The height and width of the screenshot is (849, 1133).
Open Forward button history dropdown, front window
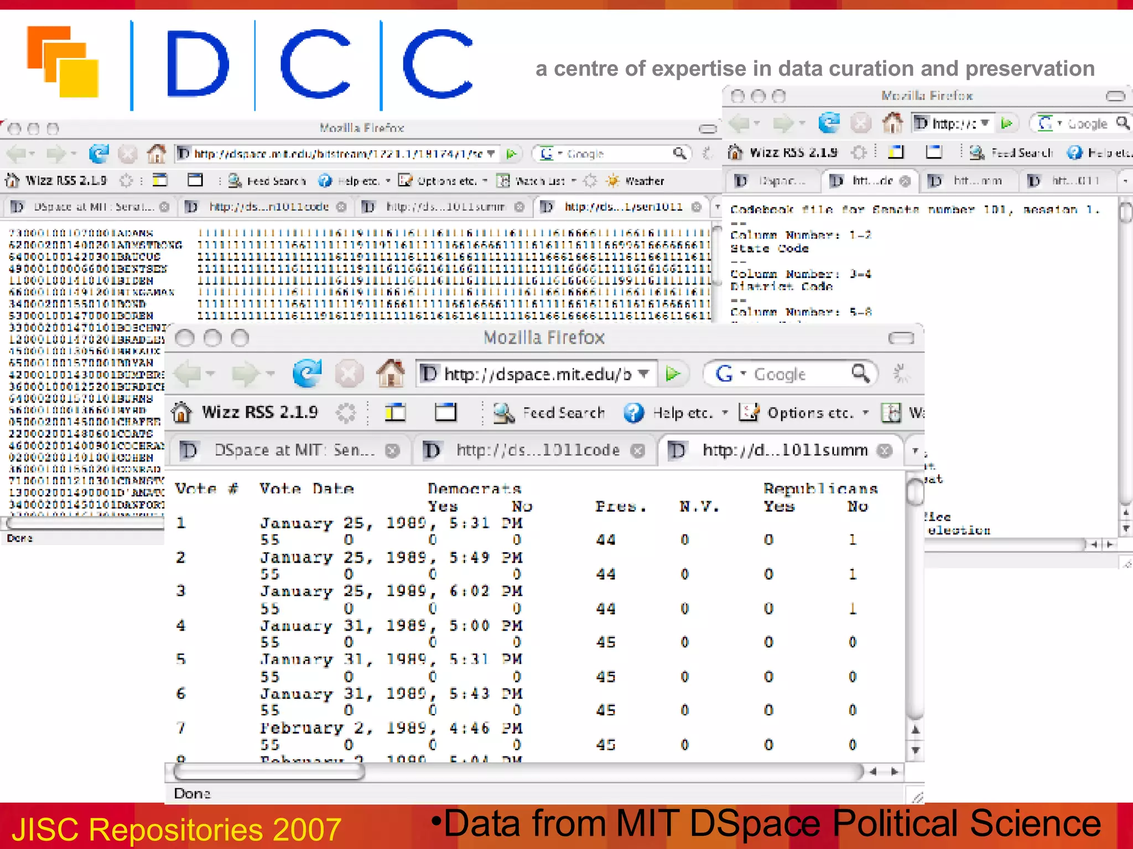click(270, 374)
